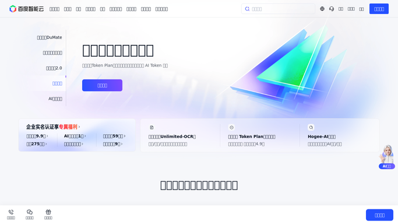Screen dimensions: 398x224
Task: Expand the enterprise verification red benefits link
Action: tap(69, 127)
